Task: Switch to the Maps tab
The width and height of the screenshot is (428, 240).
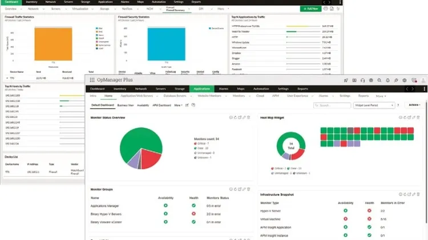Action: [x=240, y=89]
